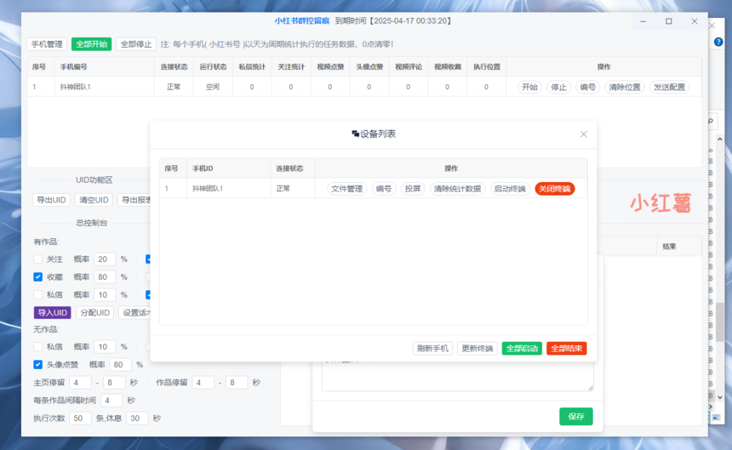The width and height of the screenshot is (732, 450).
Task: Enable the 关注 checkbox under 有作品
Action: tap(37, 259)
